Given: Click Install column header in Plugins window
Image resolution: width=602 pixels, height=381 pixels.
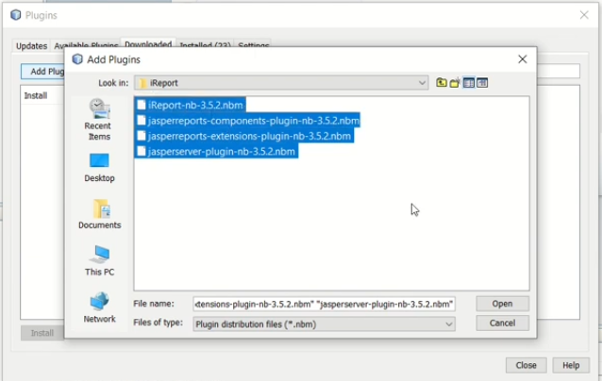Looking at the screenshot, I should point(36,95).
